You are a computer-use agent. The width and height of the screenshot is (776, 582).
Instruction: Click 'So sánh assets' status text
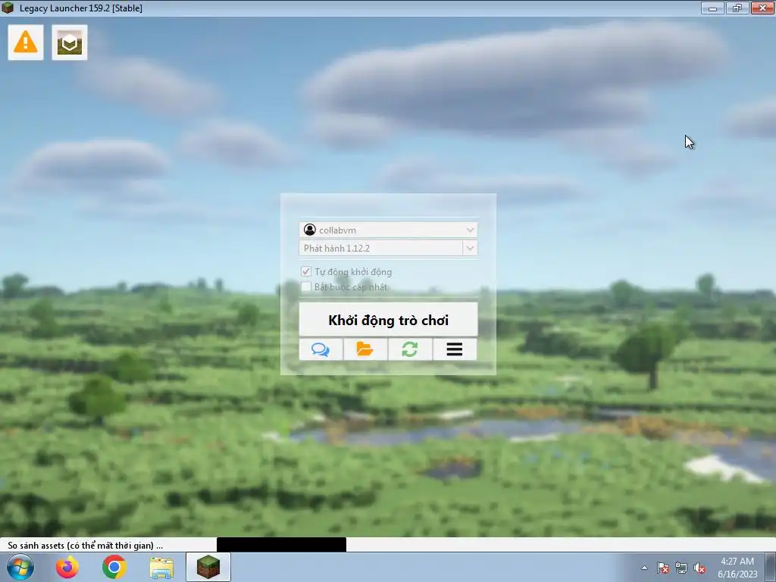point(85,546)
